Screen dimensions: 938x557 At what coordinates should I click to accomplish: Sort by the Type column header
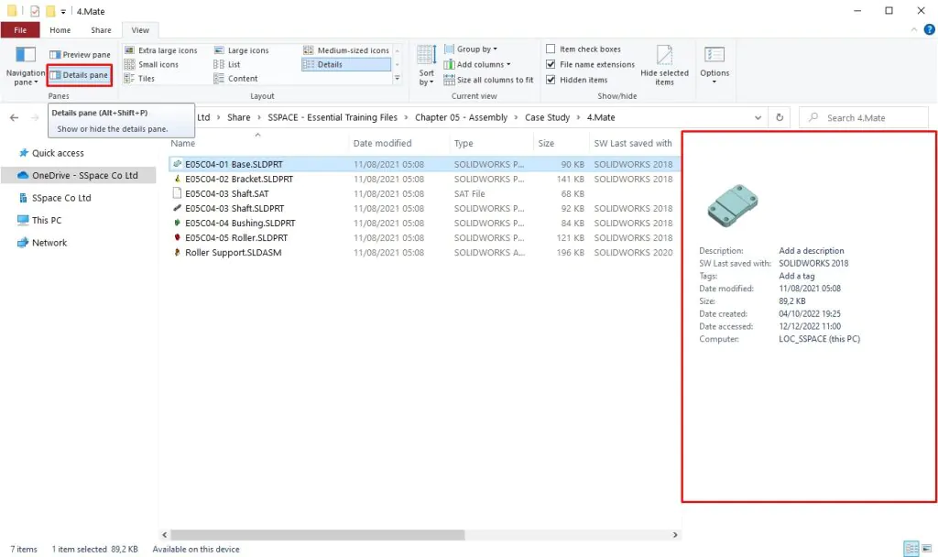[463, 144]
